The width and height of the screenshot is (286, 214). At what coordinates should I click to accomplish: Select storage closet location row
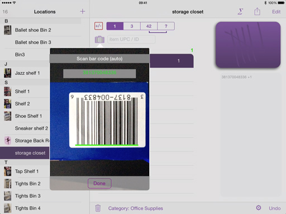[x=25, y=153]
